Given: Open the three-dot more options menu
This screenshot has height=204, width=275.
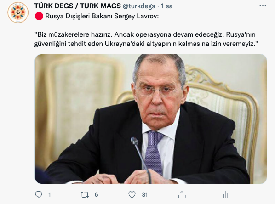Looking at the screenshot, I should (263, 6).
